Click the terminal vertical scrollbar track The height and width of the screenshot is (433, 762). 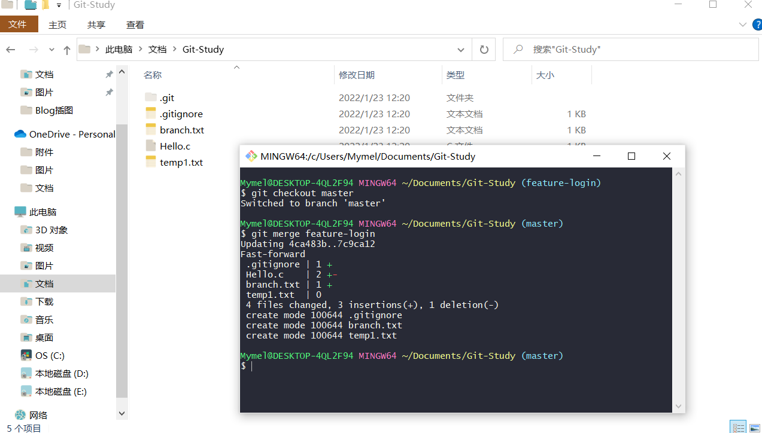coord(679,289)
